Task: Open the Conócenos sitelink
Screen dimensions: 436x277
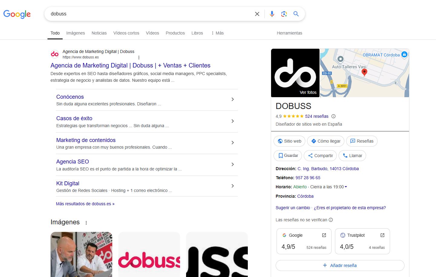Action: 70,97
